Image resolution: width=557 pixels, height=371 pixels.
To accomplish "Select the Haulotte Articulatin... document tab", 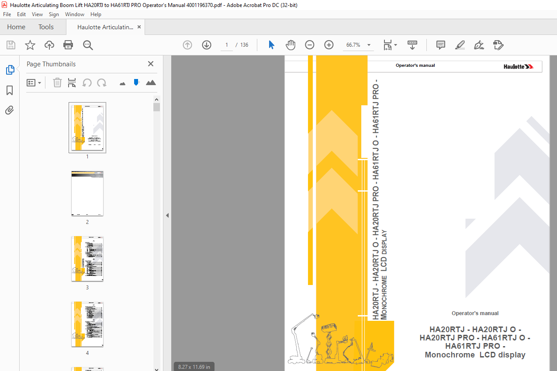I will click(105, 27).
